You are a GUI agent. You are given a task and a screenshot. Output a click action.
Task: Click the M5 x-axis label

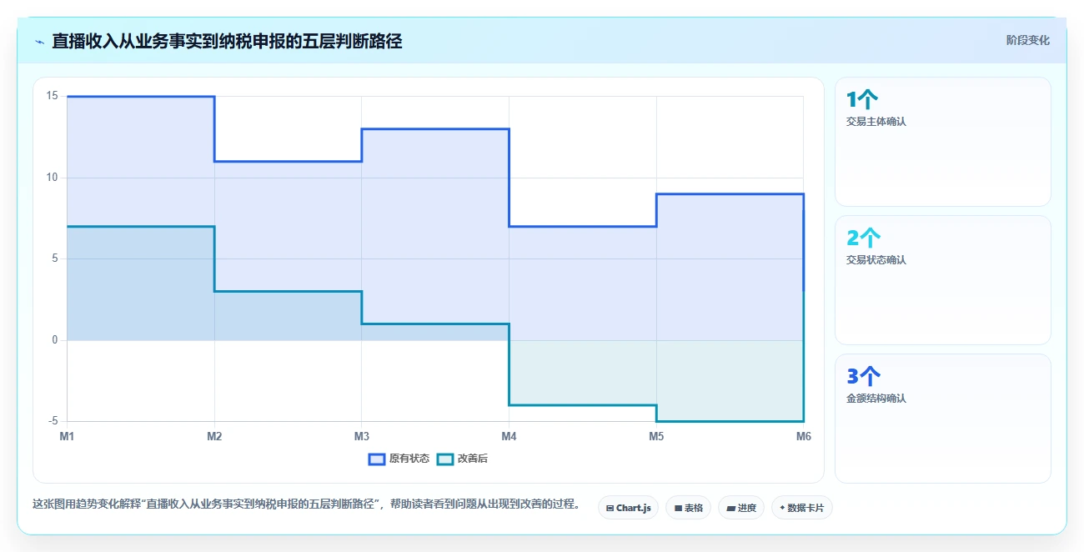tap(656, 436)
